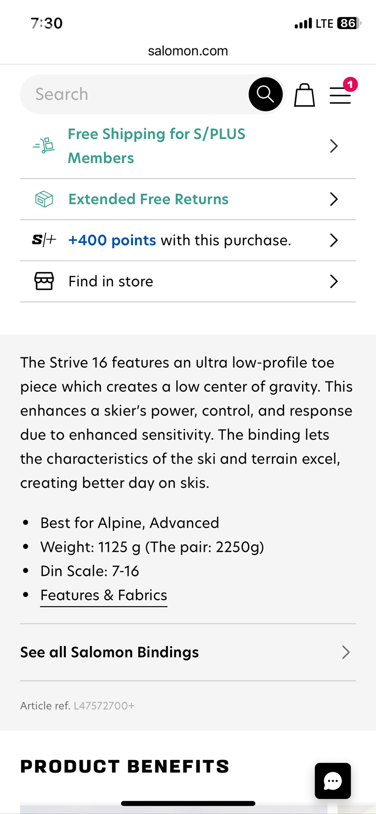Tap the S/+ points logo icon
Image resolution: width=376 pixels, height=814 pixels.
[44, 240]
